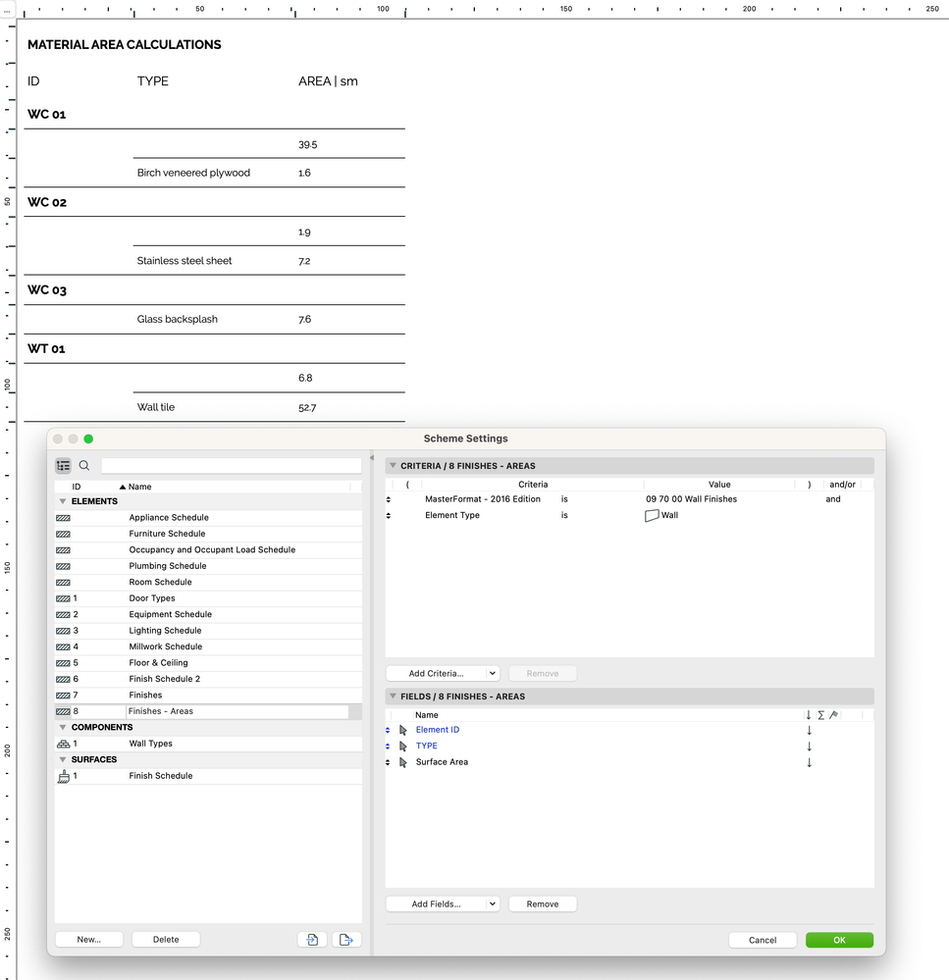
Task: Click the 'Glass backsplash' cell
Action: click(178, 320)
